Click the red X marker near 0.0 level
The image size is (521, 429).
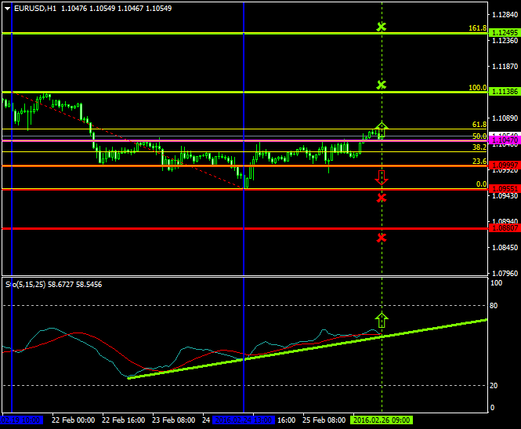(381, 198)
